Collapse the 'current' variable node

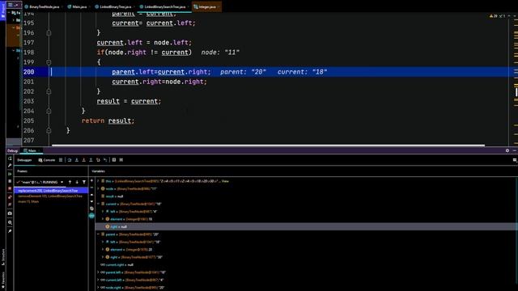[x=98, y=204]
